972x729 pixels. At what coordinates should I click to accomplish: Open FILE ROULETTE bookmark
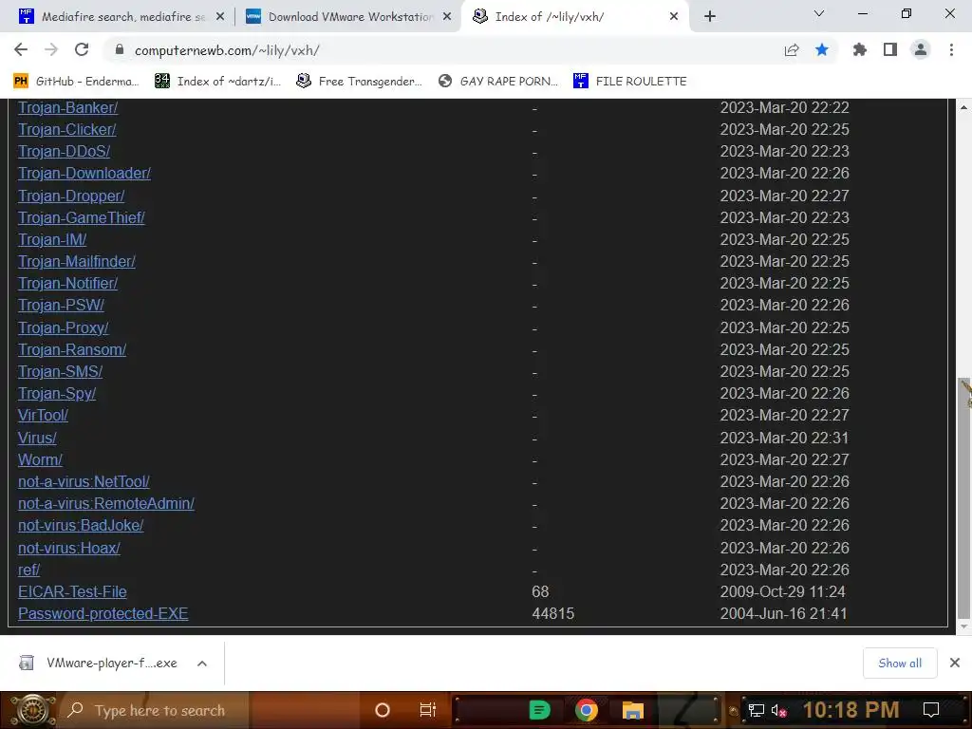630,82
